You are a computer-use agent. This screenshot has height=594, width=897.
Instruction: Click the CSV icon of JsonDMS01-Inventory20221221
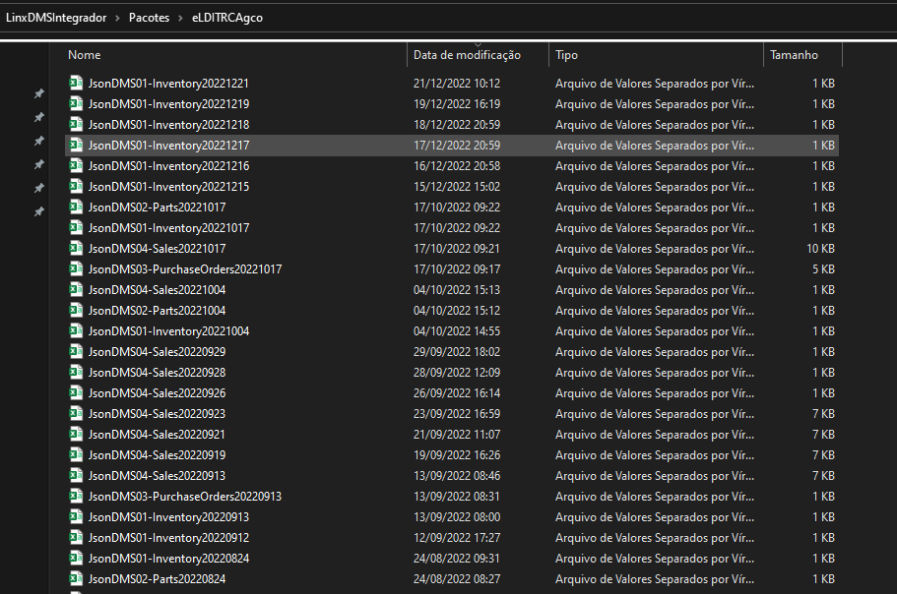(x=76, y=83)
